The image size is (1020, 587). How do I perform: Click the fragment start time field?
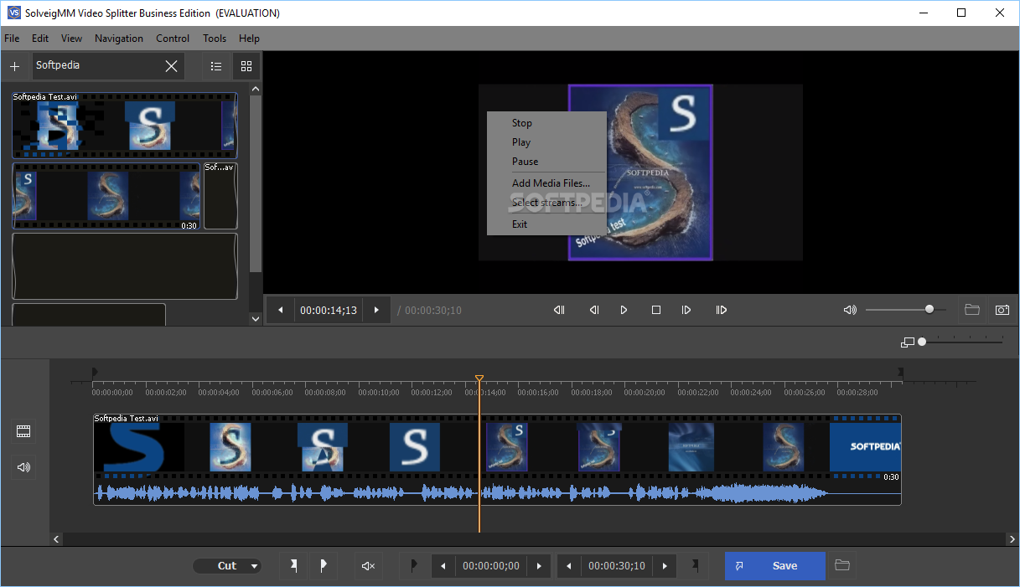point(491,566)
